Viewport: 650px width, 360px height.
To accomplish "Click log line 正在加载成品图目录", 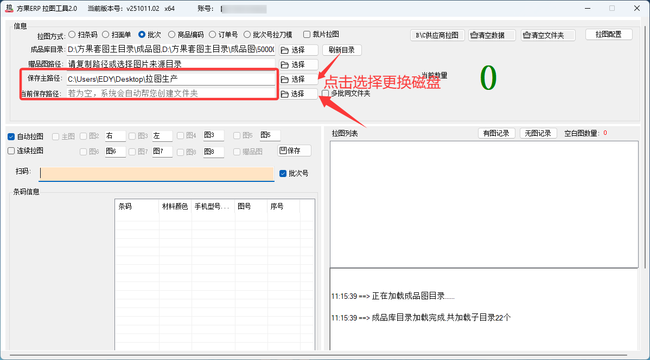I will click(393, 296).
